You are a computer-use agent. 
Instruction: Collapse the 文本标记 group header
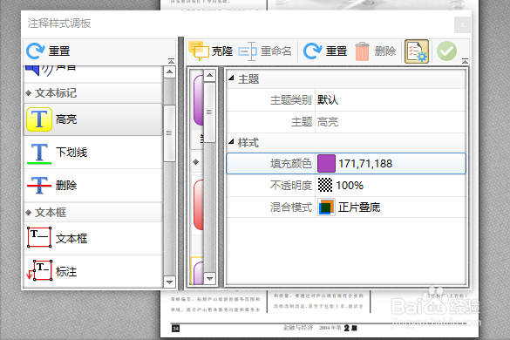click(x=93, y=93)
